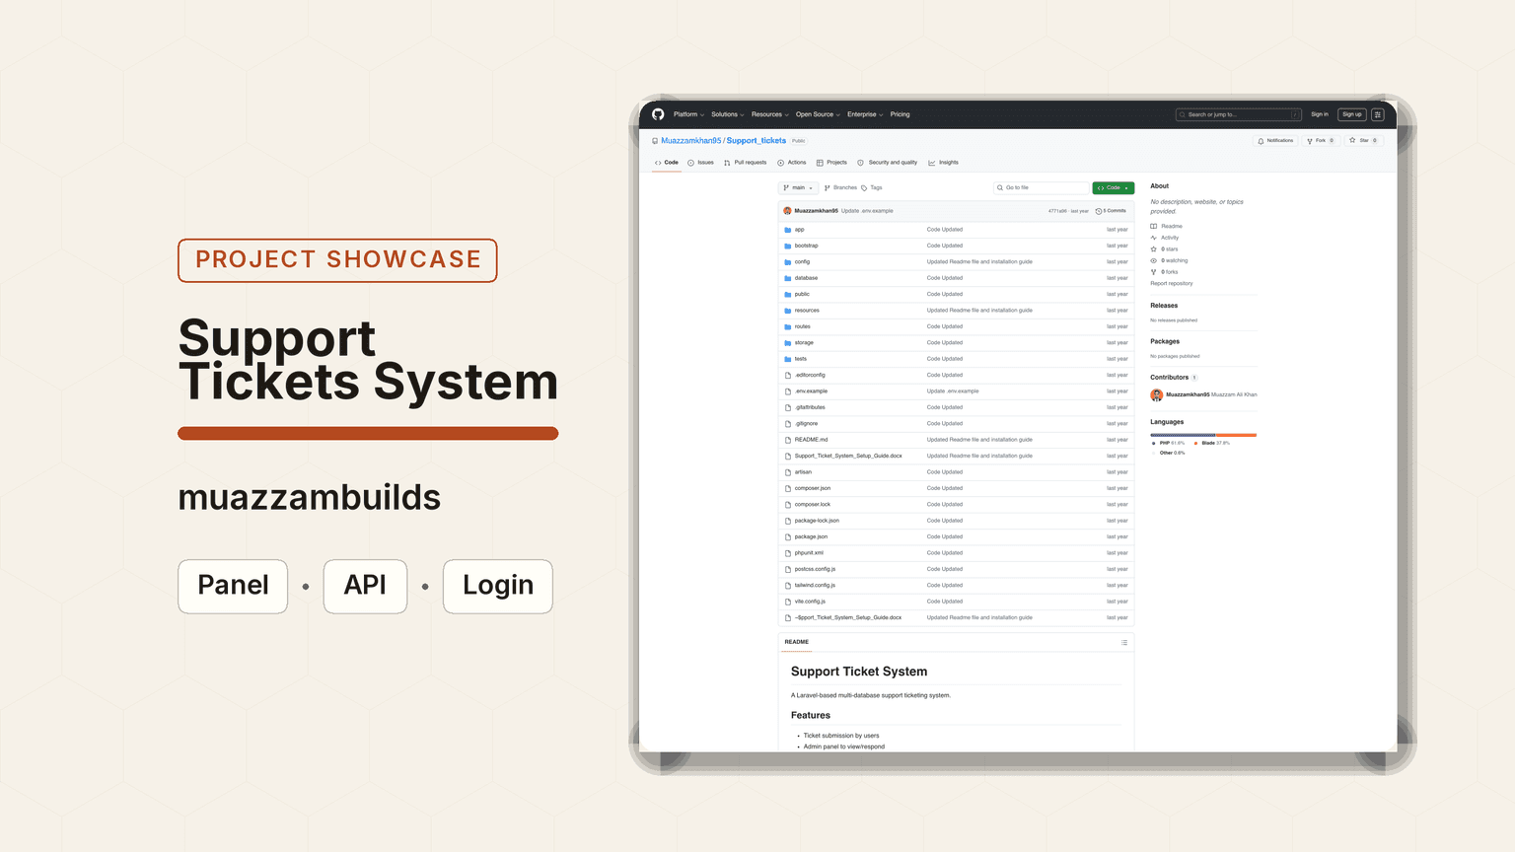The image size is (1515, 852).
Task: Open the Security and quality tab
Action: (x=888, y=163)
